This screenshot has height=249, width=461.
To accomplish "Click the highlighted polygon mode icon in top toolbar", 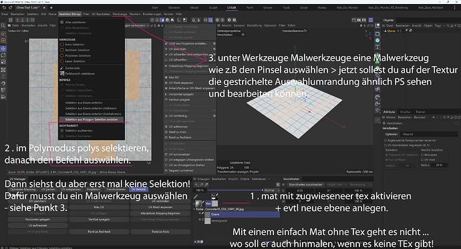I will coord(162,20).
